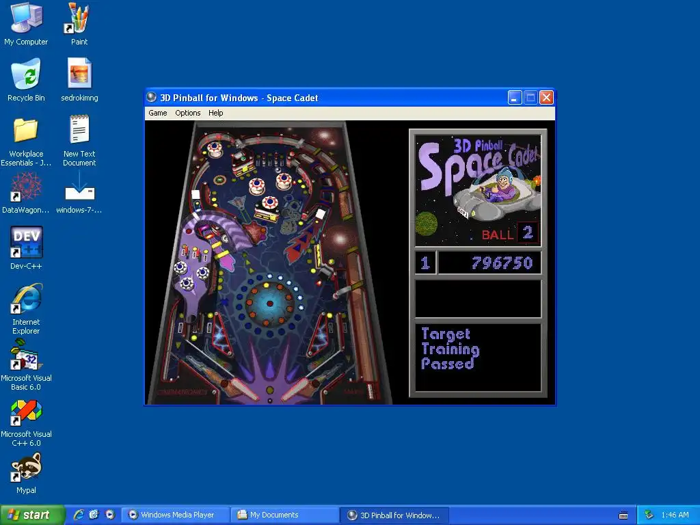Launch Internet Explorer from Quick Launch
The image size is (700, 525).
coord(78,515)
